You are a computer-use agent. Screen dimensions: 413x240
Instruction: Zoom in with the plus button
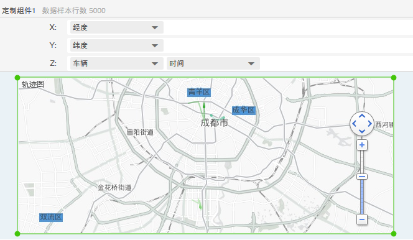(x=362, y=145)
